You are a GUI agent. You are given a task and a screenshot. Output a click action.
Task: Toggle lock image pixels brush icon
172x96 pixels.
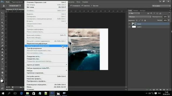[x=139, y=20]
